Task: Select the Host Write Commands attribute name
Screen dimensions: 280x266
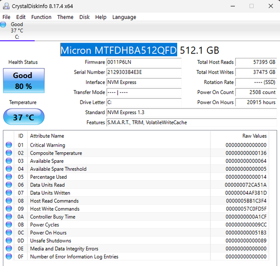Action: (55, 209)
